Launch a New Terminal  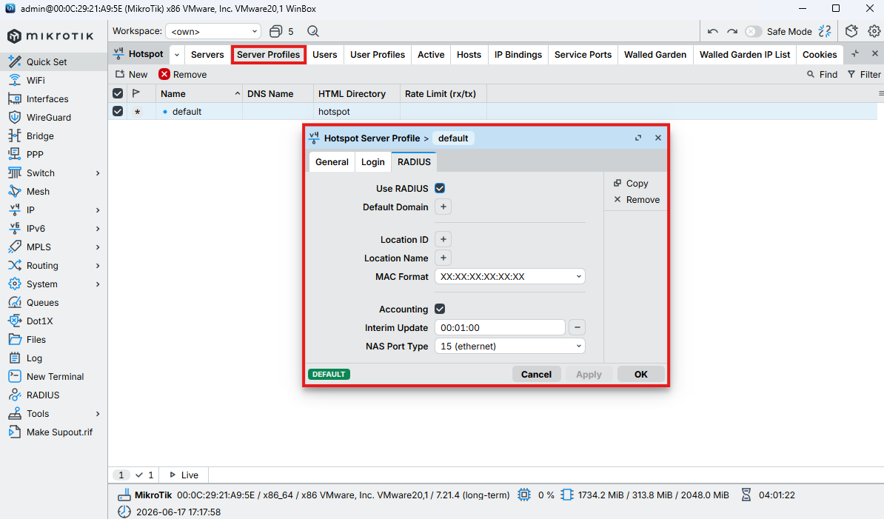[53, 377]
